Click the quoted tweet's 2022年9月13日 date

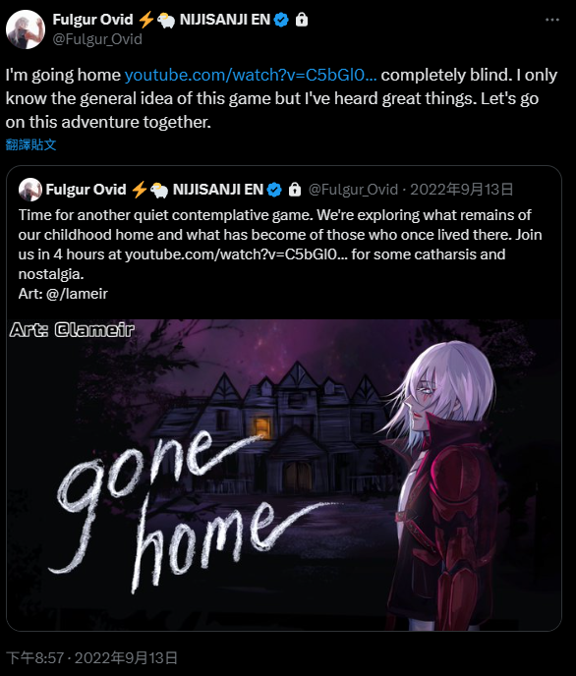click(x=461, y=190)
